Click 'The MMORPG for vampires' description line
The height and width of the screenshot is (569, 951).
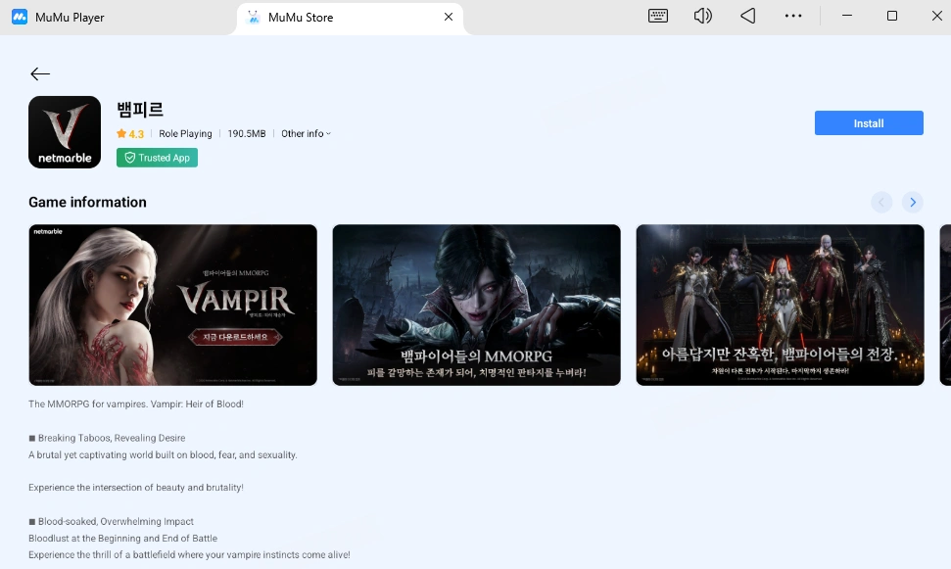[136, 404]
